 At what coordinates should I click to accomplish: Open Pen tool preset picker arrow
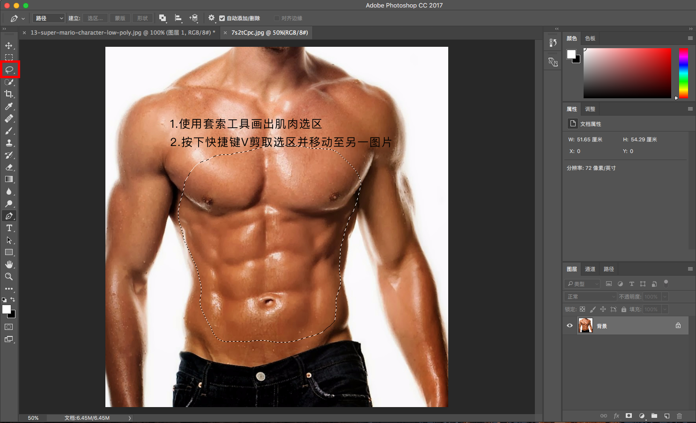click(x=23, y=19)
